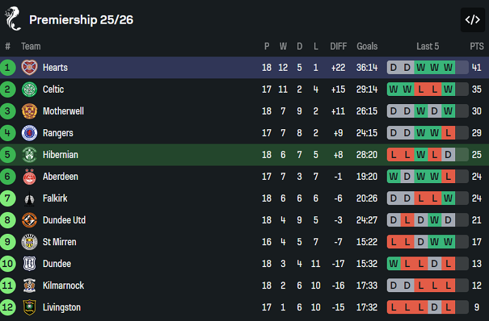489x321 pixels.
Task: Click the Celtic club crest
Action: coord(29,90)
